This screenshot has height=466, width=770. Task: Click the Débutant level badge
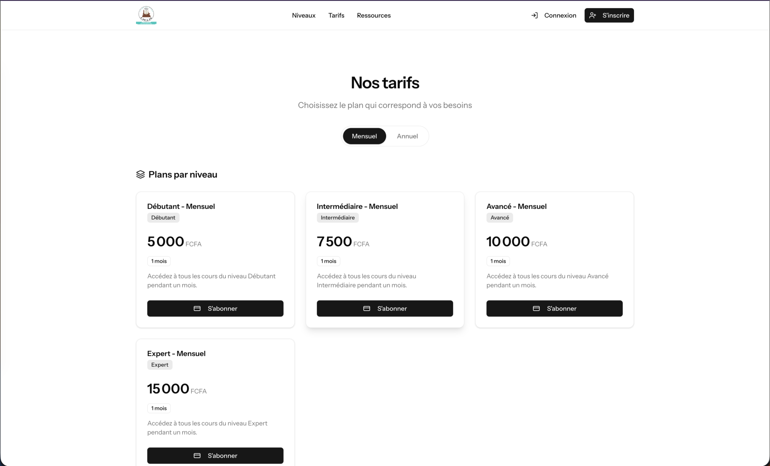click(x=163, y=218)
